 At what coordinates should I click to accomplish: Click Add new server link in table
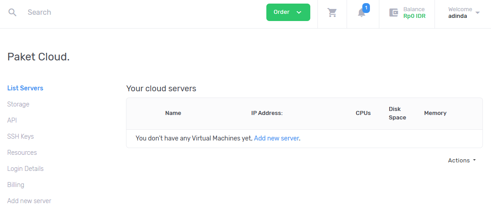tap(277, 138)
